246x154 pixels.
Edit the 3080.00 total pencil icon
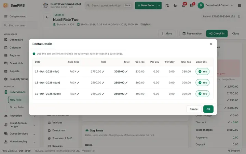(126, 72)
